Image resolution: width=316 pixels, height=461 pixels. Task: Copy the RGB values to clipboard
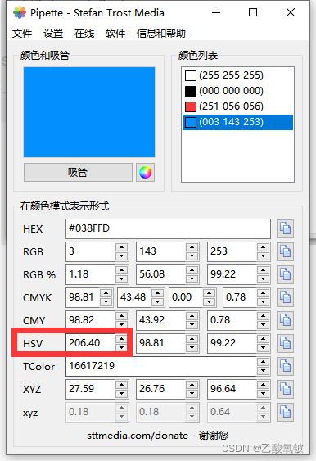click(x=285, y=251)
